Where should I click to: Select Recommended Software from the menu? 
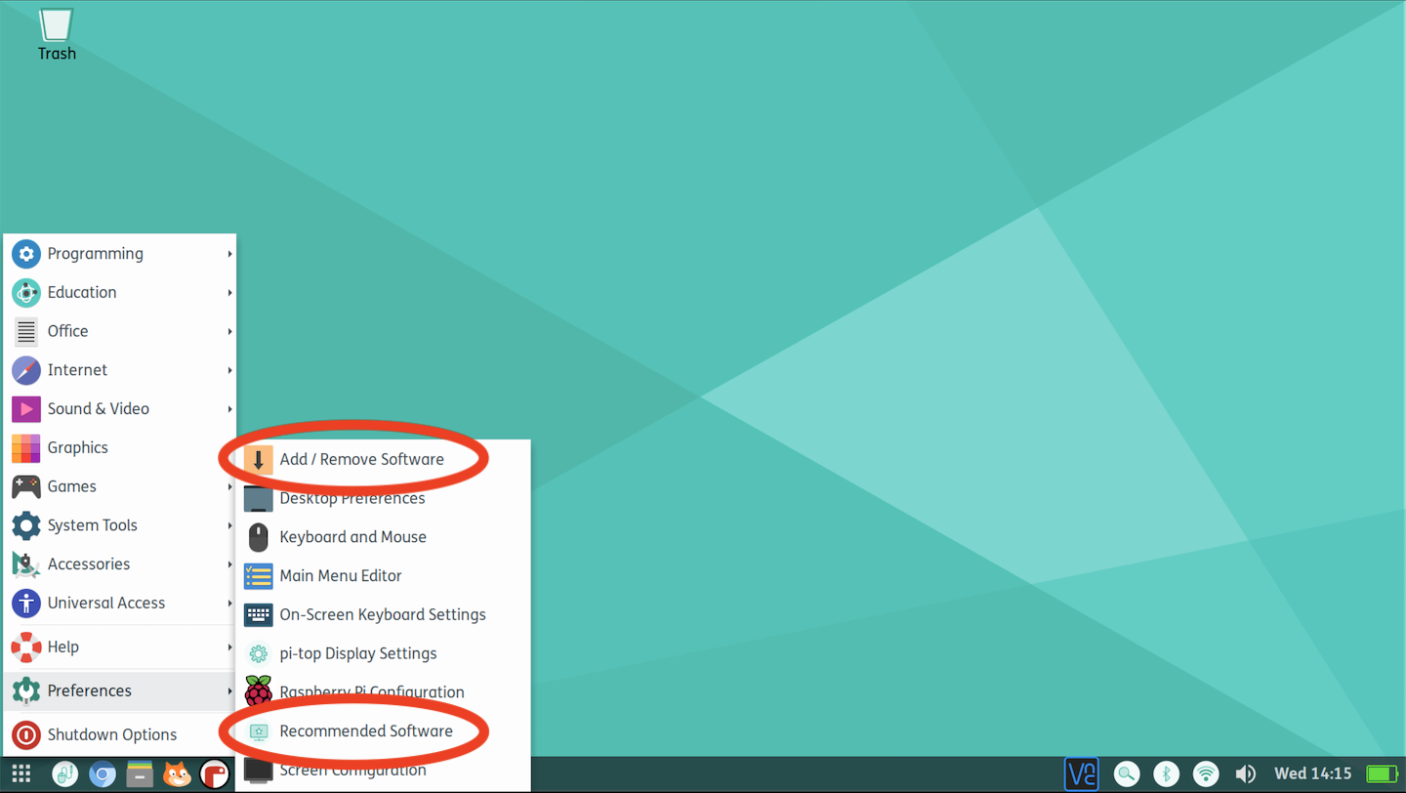point(366,730)
